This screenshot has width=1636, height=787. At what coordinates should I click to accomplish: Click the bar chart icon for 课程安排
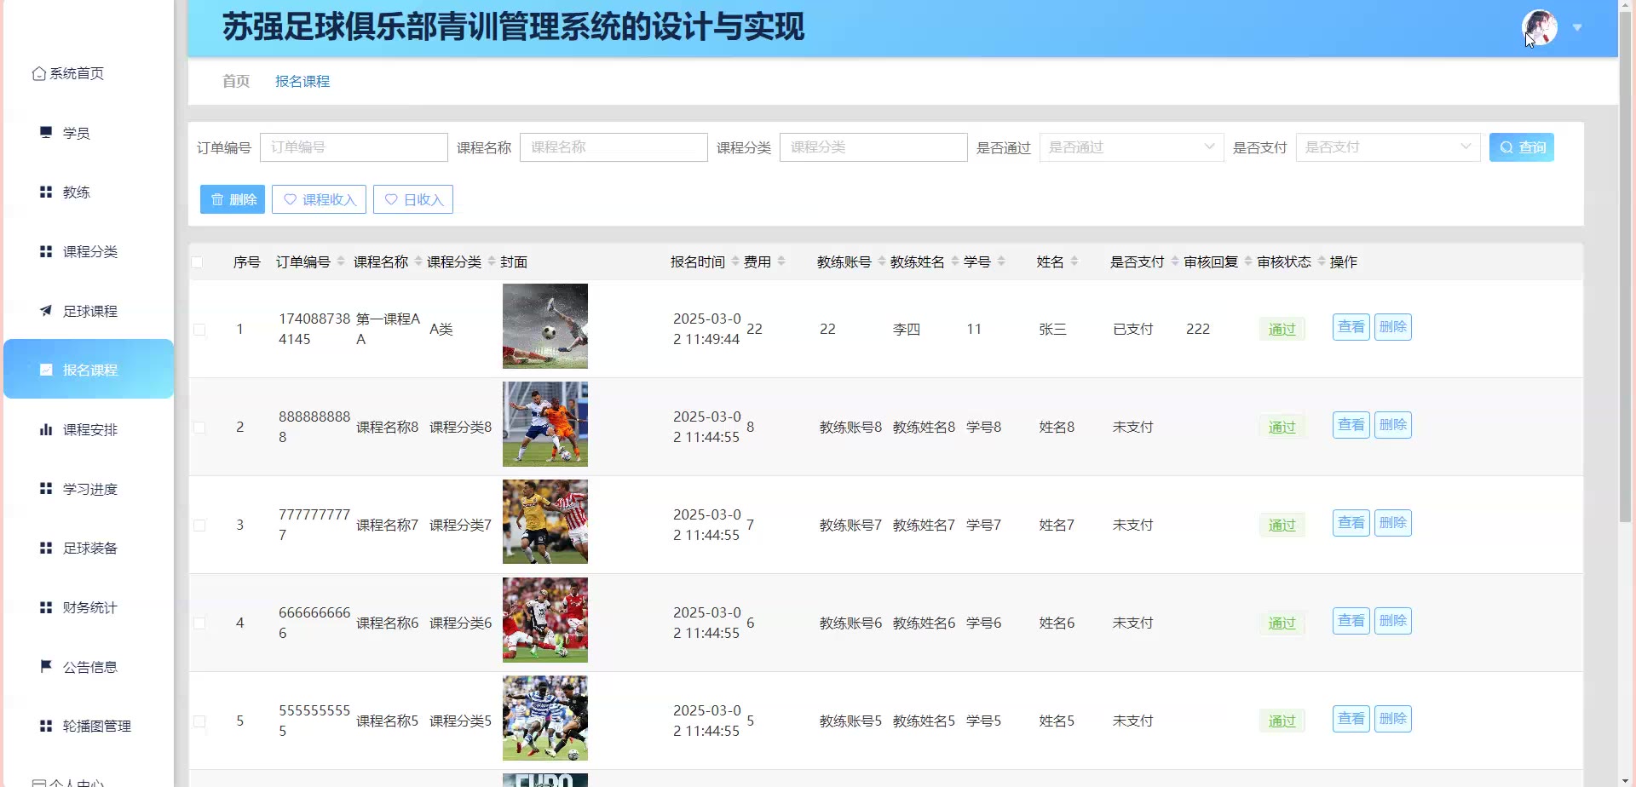point(46,429)
